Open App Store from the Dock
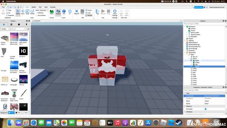The height and width of the screenshot is (128, 227). (148, 123)
